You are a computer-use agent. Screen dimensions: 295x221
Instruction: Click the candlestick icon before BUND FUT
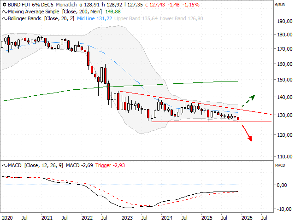pyautogui.click(x=4, y=4)
